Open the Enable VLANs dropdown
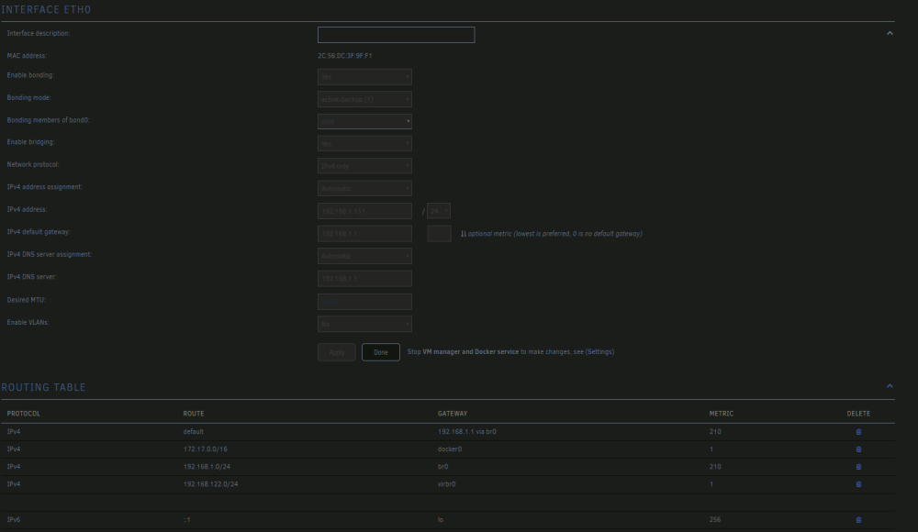 [364, 324]
